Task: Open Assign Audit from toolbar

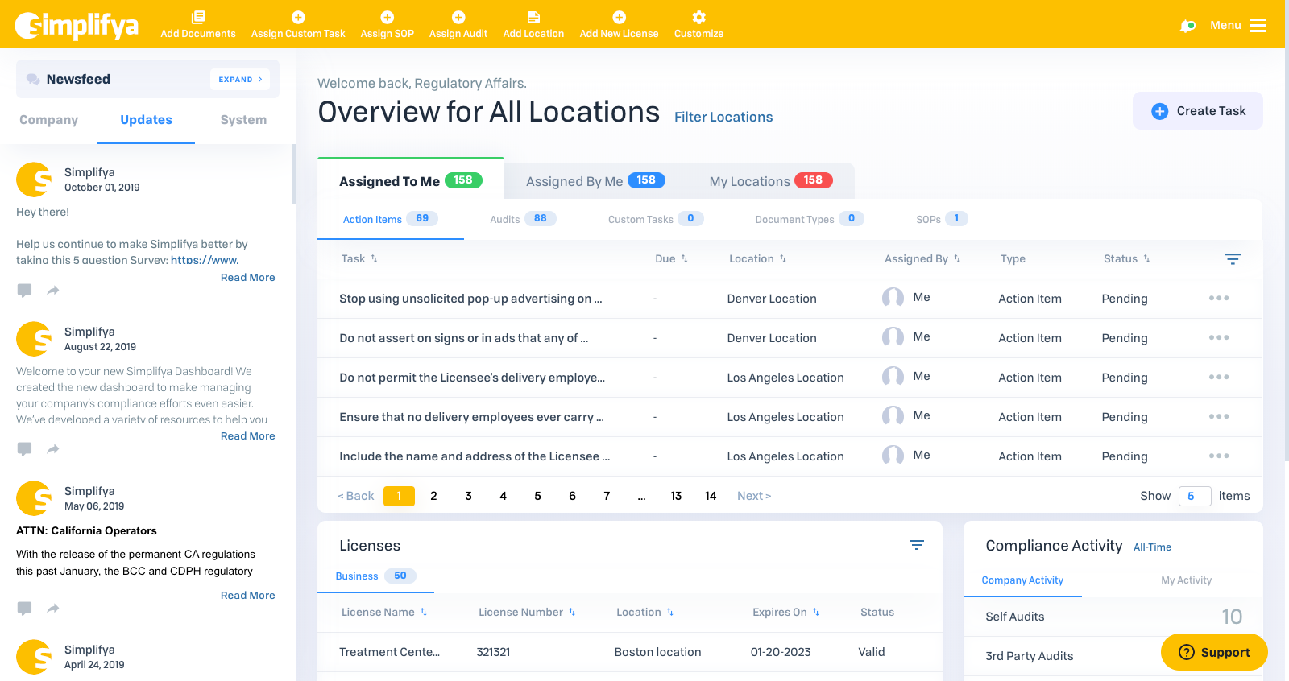Action: pos(458,25)
